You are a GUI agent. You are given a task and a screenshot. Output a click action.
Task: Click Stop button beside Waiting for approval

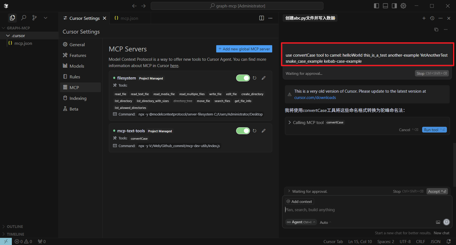[x=432, y=73]
